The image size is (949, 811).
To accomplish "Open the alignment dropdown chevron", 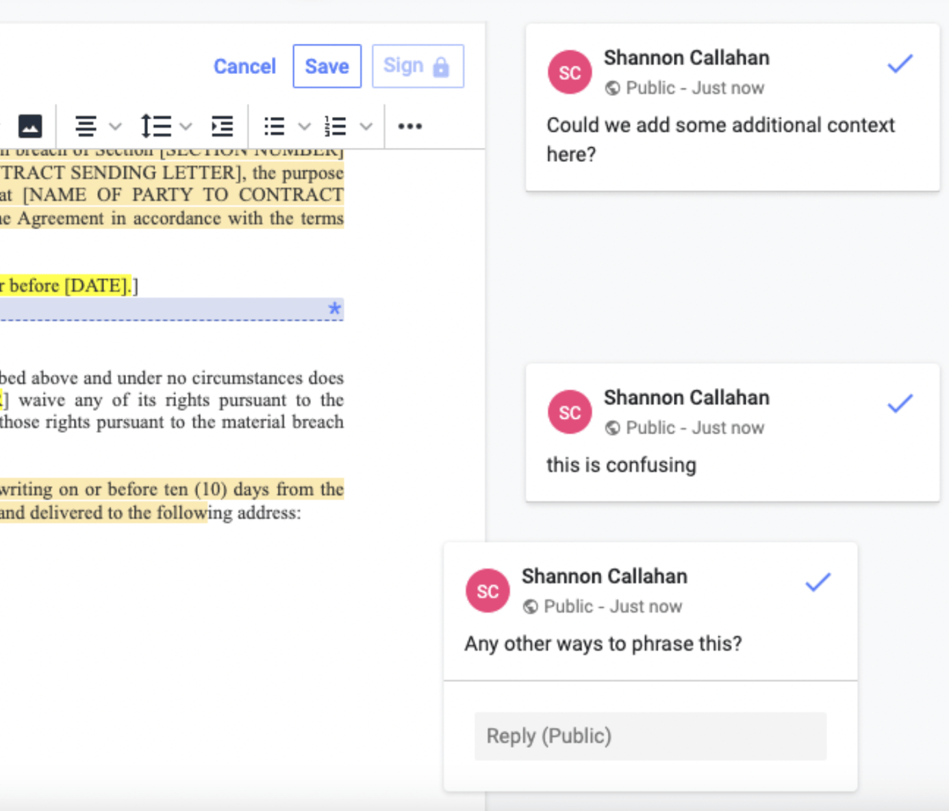I will 115,126.
